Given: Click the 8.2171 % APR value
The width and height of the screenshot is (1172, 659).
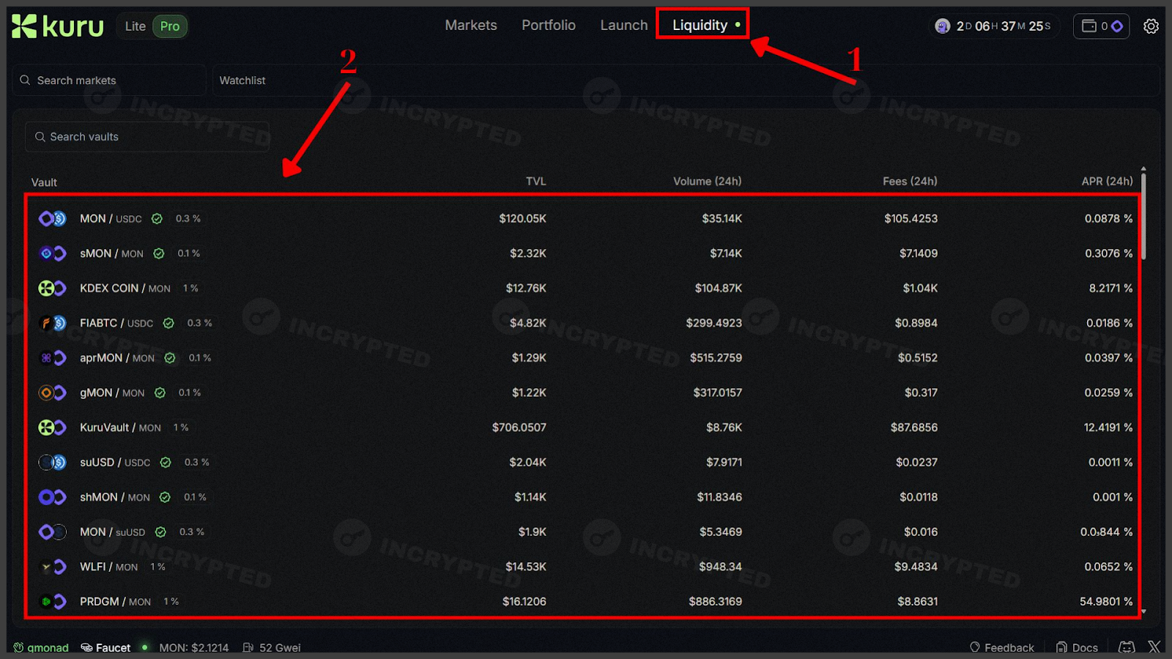Looking at the screenshot, I should (x=1110, y=288).
